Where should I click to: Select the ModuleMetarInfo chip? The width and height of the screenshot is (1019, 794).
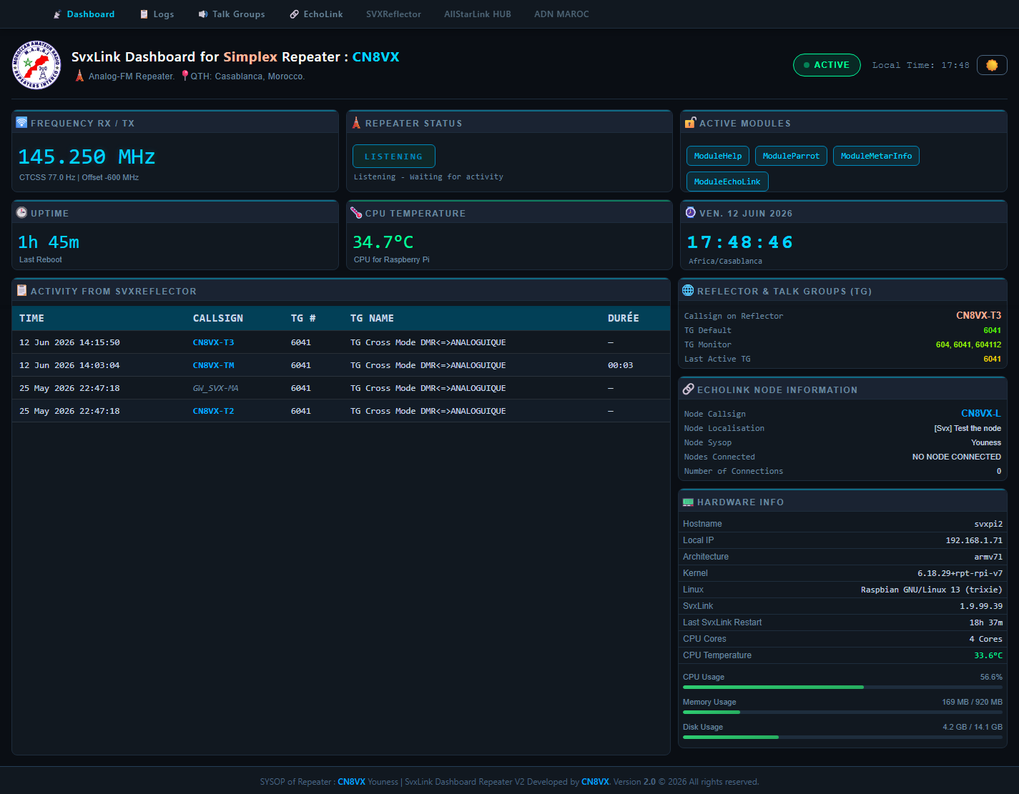pos(876,156)
